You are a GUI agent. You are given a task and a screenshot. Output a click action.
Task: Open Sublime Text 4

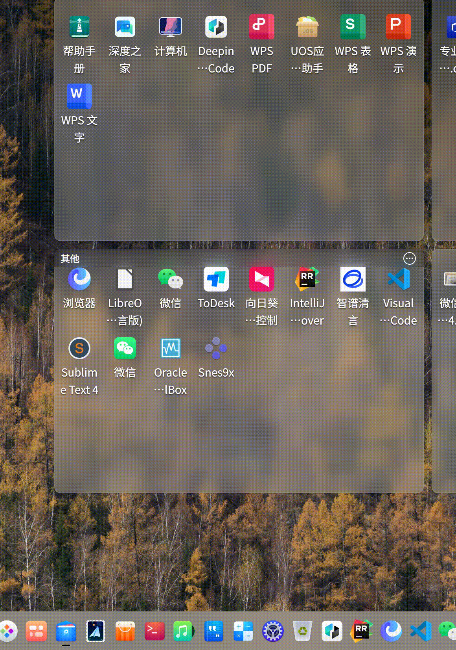(79, 348)
